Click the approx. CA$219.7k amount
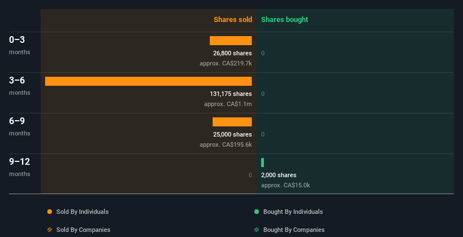Screen dimensions: 463x237 pyautogui.click(x=226, y=63)
